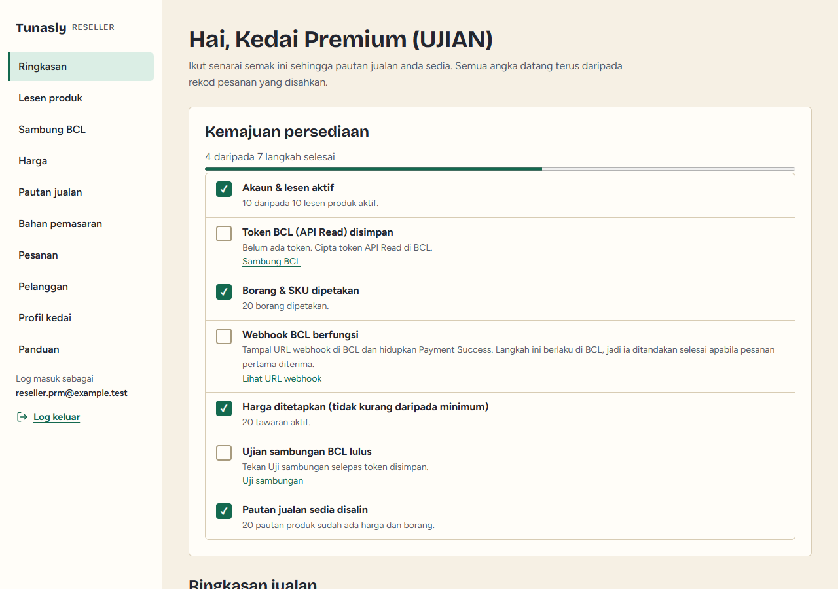
Task: Open the 'Lihat URL webhook' link
Action: coord(282,379)
